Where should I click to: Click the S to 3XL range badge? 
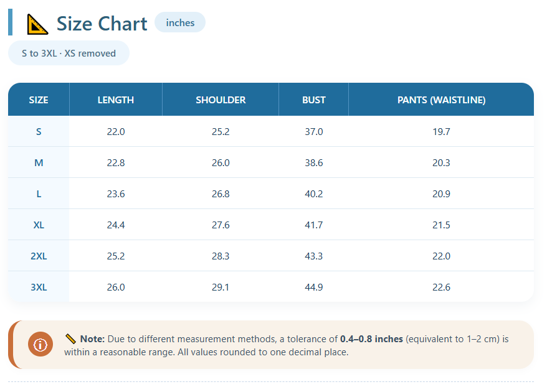point(69,53)
